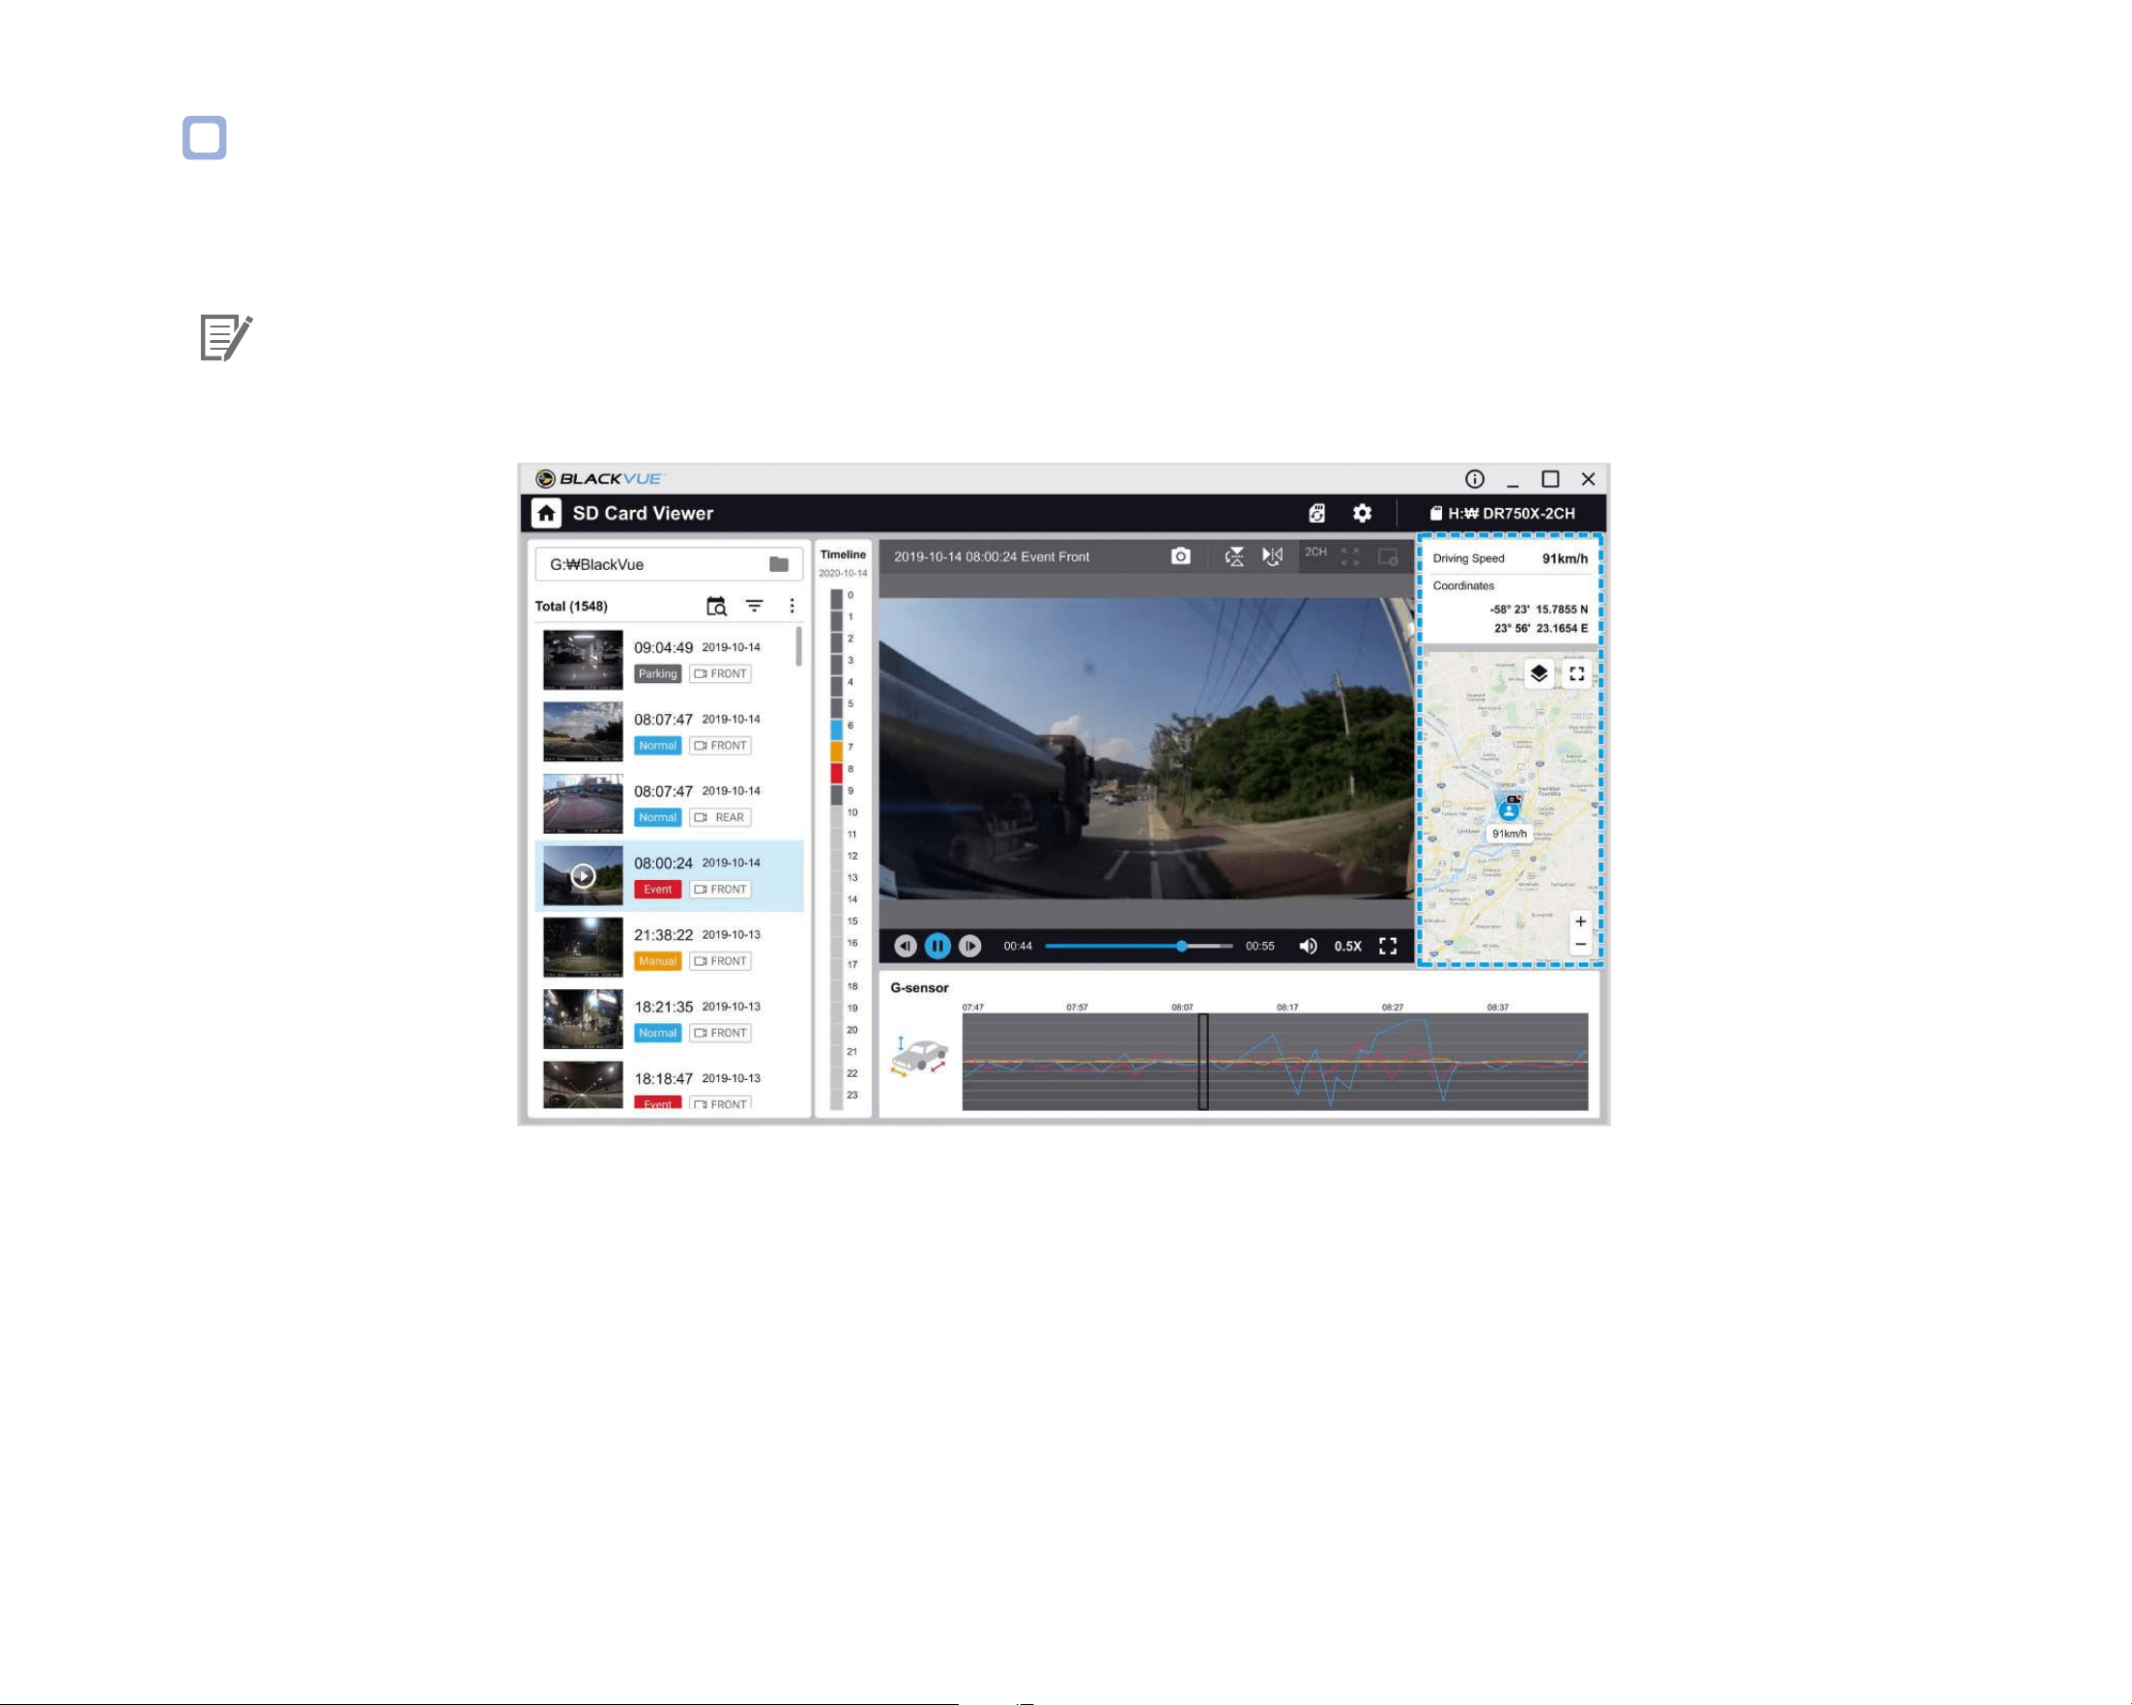The image size is (2132, 1705).
Task: Browse folder icon beside G:\BlackVue path
Action: coord(779,564)
